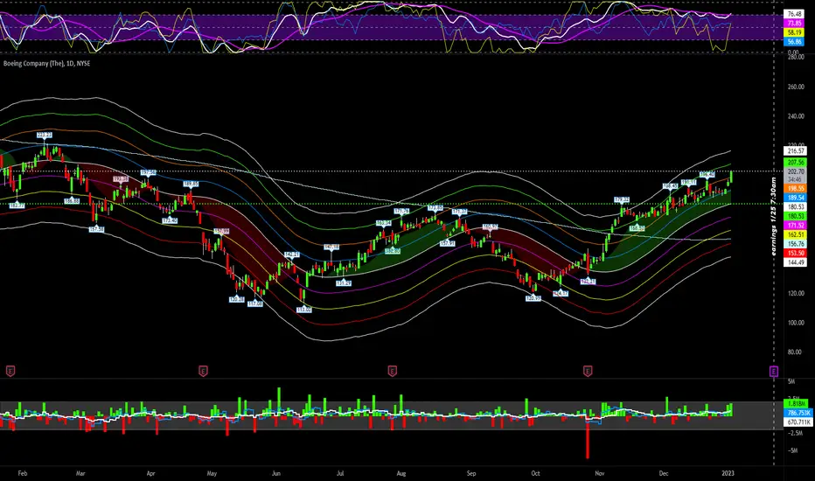Click the blue 189.54 band price label
Screen dimensions: 815x481
[796, 198]
